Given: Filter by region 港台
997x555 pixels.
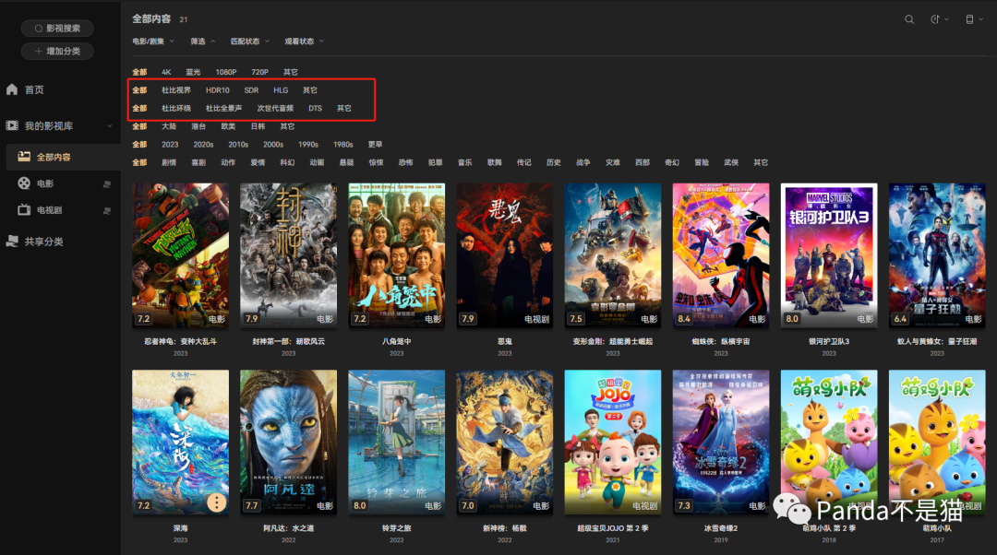Looking at the screenshot, I should click(x=198, y=126).
